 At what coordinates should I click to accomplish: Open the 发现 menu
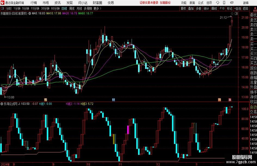pos(70,3)
